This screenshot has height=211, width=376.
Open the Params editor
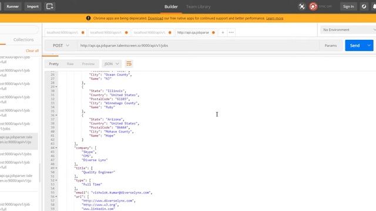[x=330, y=46]
